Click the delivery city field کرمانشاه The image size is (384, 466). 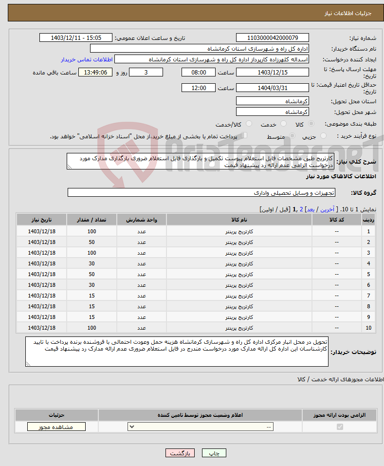coord(273,112)
